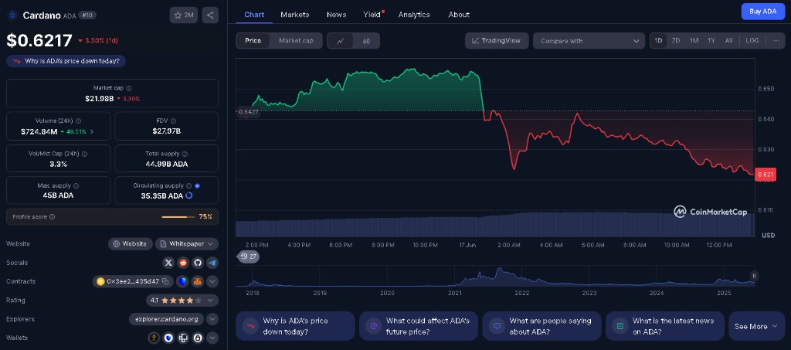Click the verified badge beside Circulating supply
The width and height of the screenshot is (791, 350).
tap(197, 185)
